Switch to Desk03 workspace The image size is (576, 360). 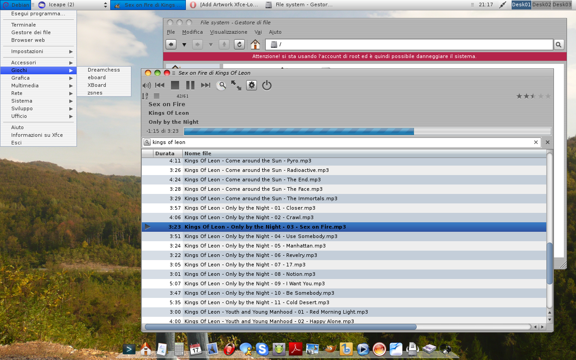pyautogui.click(x=562, y=4)
